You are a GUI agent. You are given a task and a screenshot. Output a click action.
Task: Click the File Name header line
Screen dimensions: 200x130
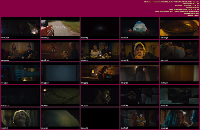172,2
